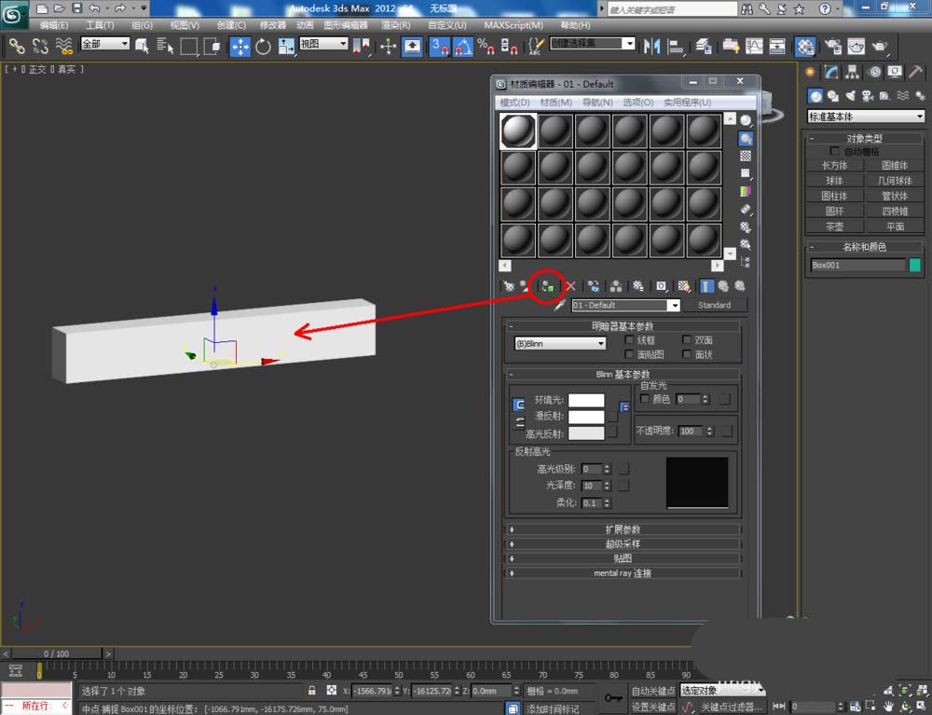Image resolution: width=932 pixels, height=715 pixels.
Task: Open 导航(N) menu in material editor
Action: click(x=596, y=103)
